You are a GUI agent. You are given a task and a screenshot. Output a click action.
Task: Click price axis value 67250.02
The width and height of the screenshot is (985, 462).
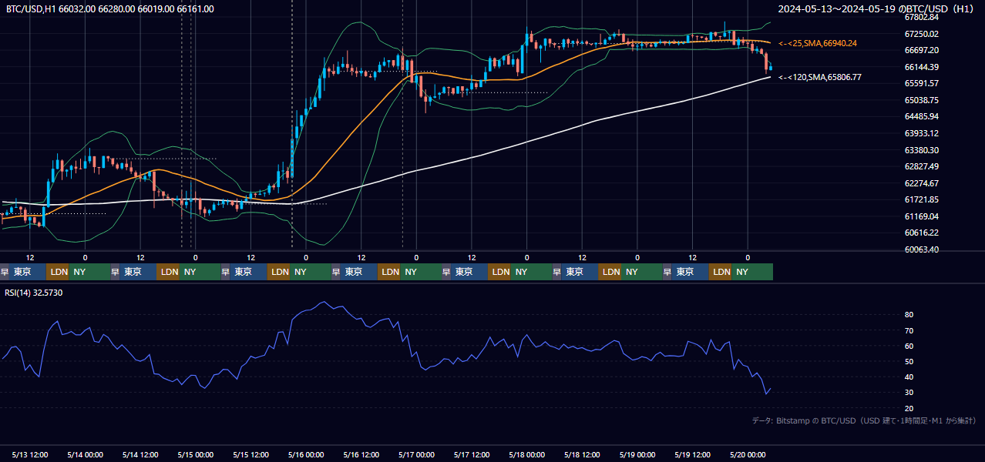click(921, 34)
